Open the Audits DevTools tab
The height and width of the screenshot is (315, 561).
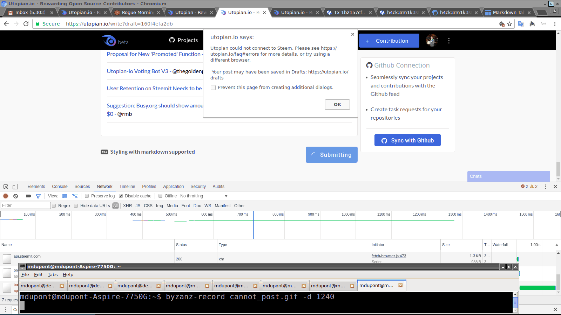[218, 187]
